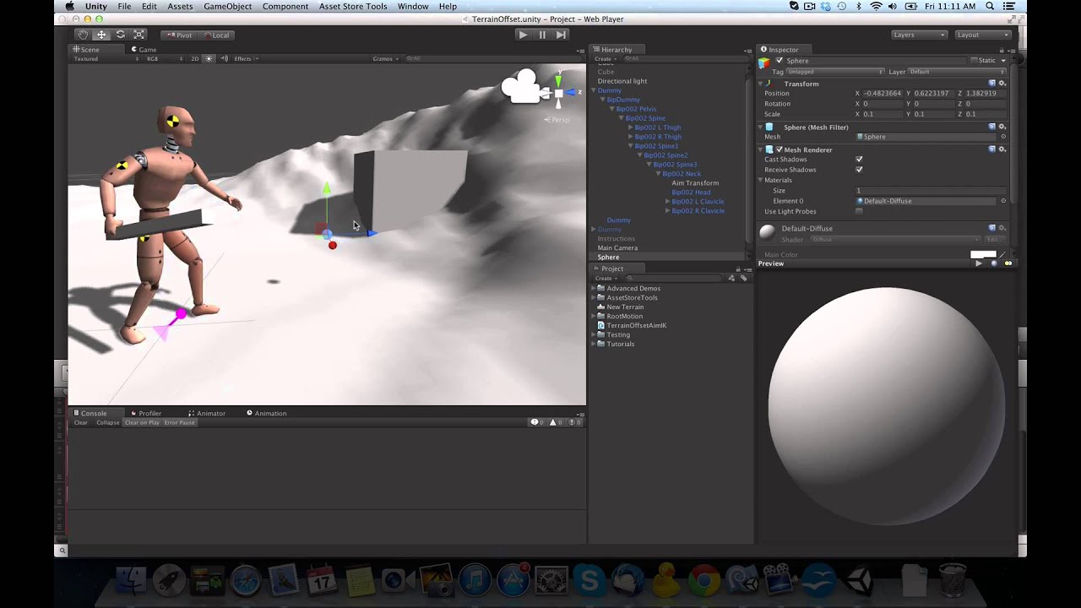Open the Mesh Filter gear menu
Screen dimensions: 1081x608
coord(1002,127)
